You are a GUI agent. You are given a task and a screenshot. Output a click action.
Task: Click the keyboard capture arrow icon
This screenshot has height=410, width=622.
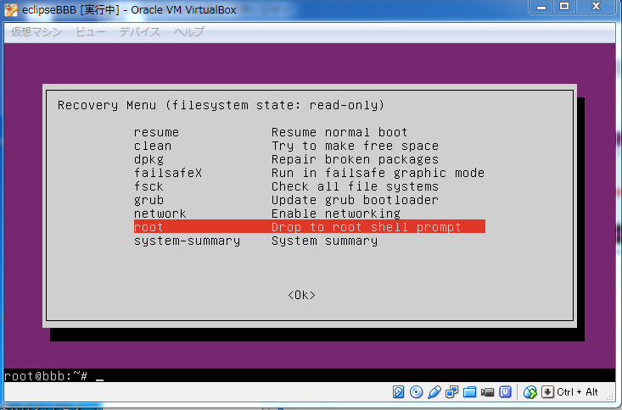pyautogui.click(x=548, y=392)
